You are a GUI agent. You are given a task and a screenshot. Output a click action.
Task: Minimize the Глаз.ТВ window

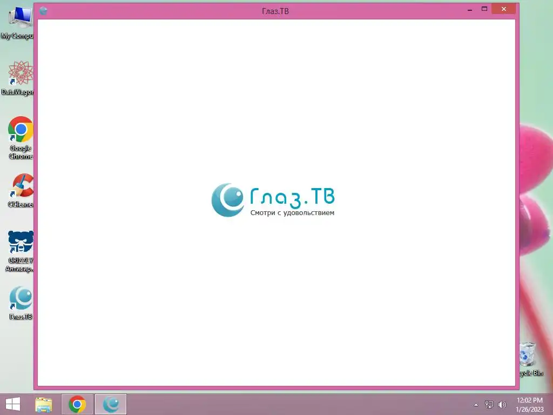[x=470, y=10]
